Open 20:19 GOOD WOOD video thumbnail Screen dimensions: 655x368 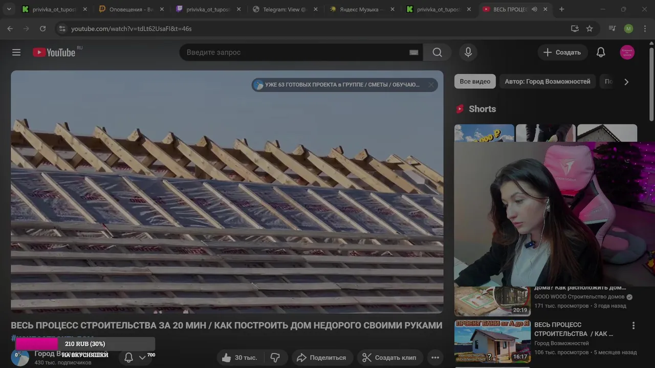[492, 301]
